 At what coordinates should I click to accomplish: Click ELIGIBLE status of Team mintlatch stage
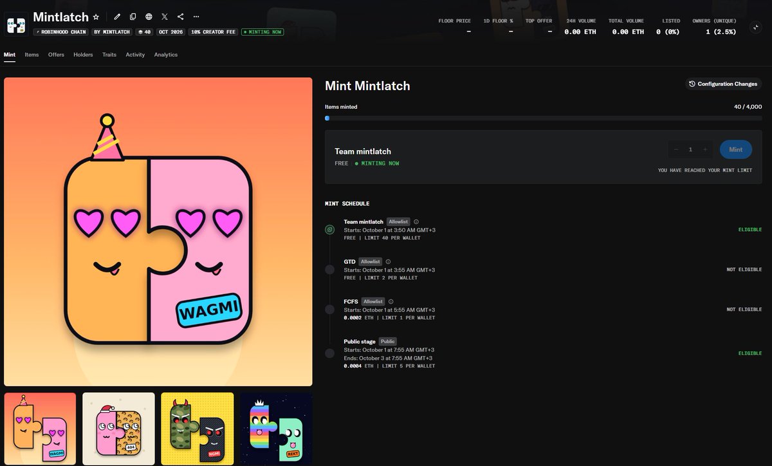coord(750,229)
